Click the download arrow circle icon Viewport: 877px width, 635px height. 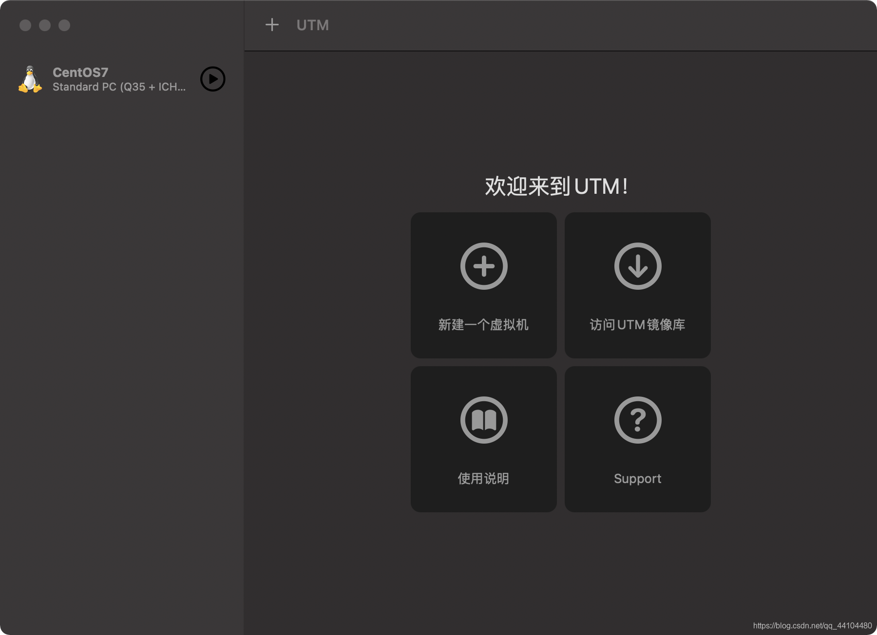pyautogui.click(x=638, y=266)
